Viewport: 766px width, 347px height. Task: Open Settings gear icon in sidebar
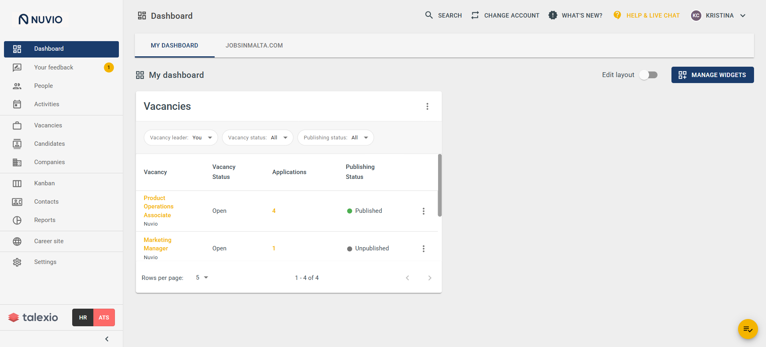point(17,262)
